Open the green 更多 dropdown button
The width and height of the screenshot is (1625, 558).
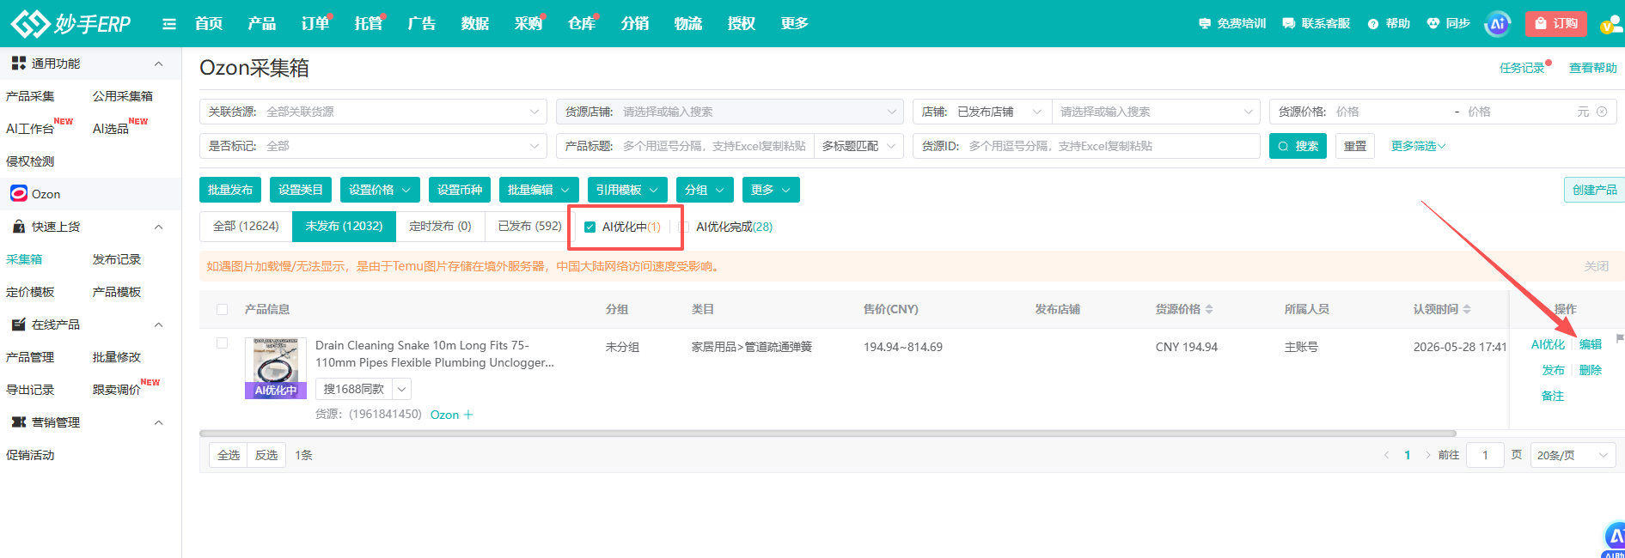tap(771, 190)
